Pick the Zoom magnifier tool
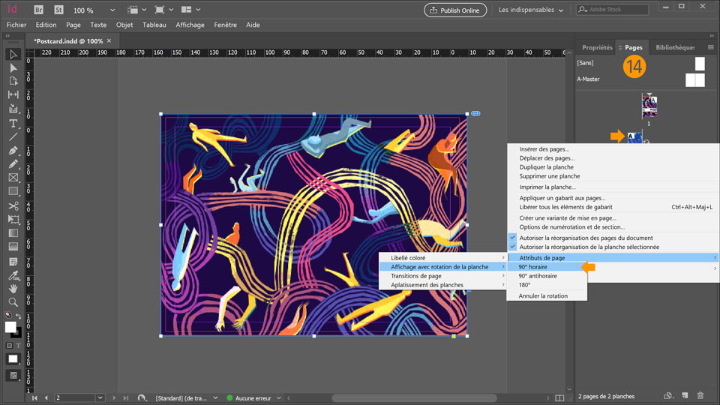Image resolution: width=720 pixels, height=405 pixels. tap(13, 302)
